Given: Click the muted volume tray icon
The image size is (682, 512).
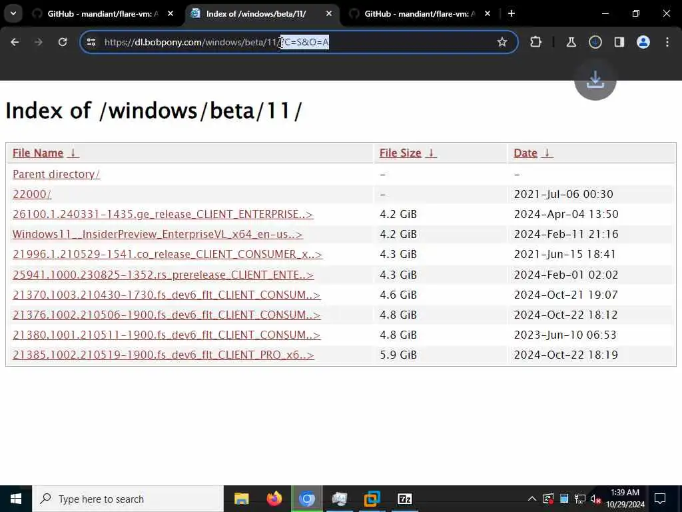Looking at the screenshot, I should (x=595, y=499).
